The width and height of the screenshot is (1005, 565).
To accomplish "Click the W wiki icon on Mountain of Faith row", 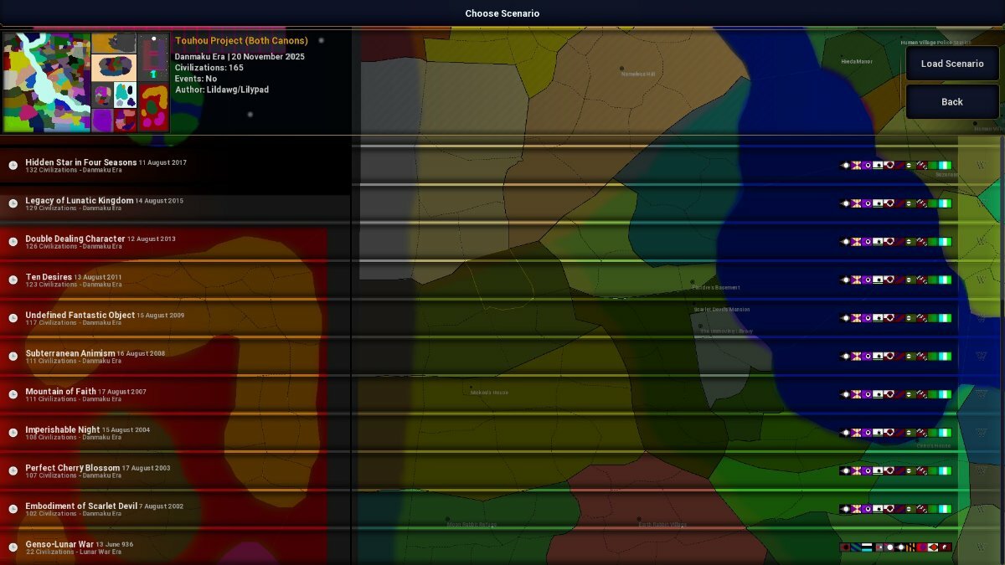I will point(981,394).
